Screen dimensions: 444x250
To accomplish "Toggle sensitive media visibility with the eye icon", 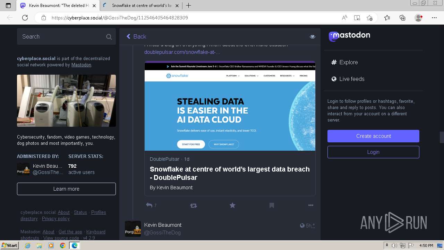I will (x=313, y=36).
